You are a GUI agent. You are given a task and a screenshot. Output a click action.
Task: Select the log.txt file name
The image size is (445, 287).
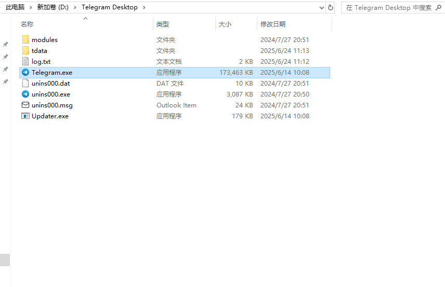tap(41, 61)
